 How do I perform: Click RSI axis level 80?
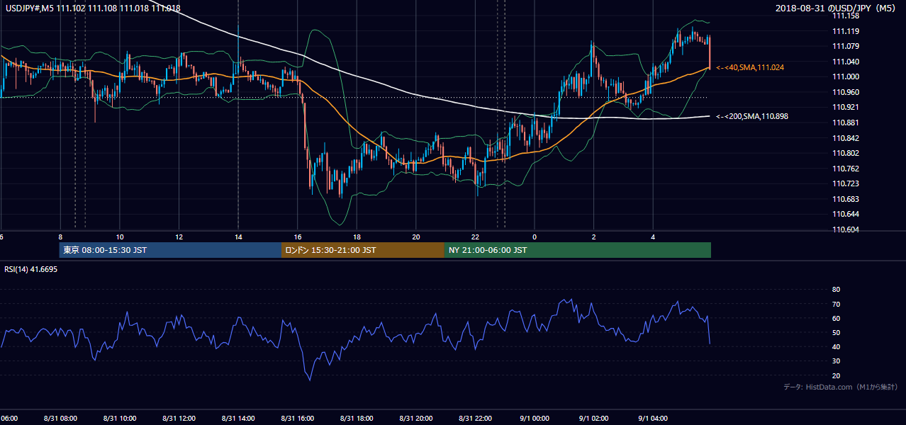coord(836,290)
